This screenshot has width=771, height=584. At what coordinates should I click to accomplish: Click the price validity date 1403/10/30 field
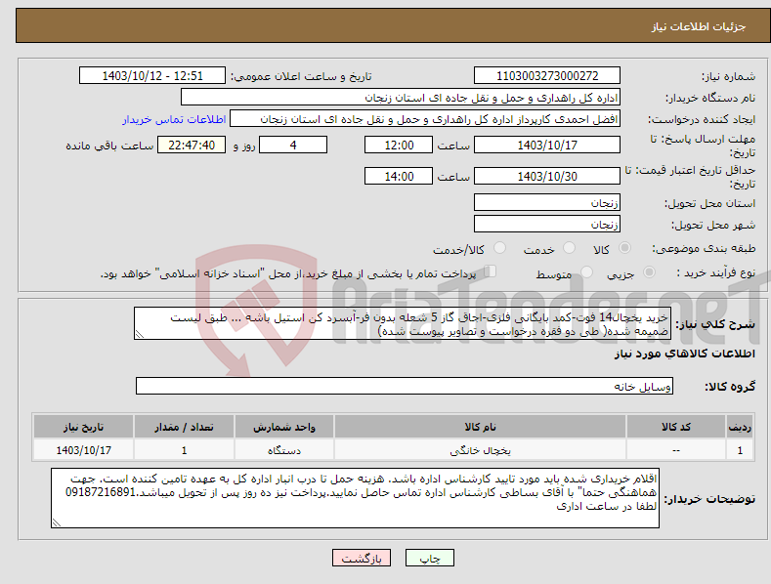[x=547, y=176]
